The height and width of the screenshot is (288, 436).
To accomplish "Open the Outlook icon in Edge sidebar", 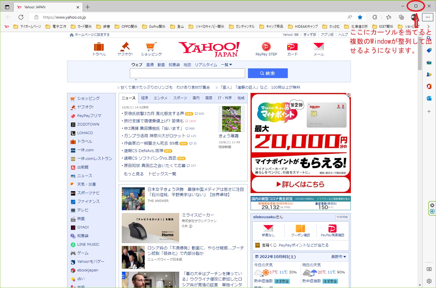I will tap(429, 98).
